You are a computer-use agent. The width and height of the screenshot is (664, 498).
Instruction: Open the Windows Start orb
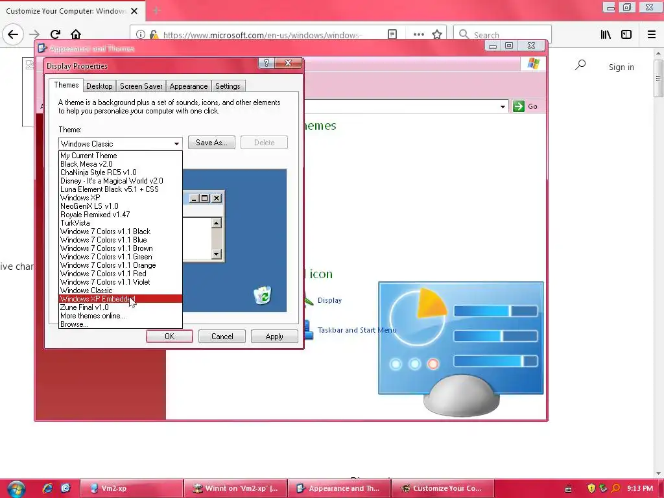tap(16, 489)
